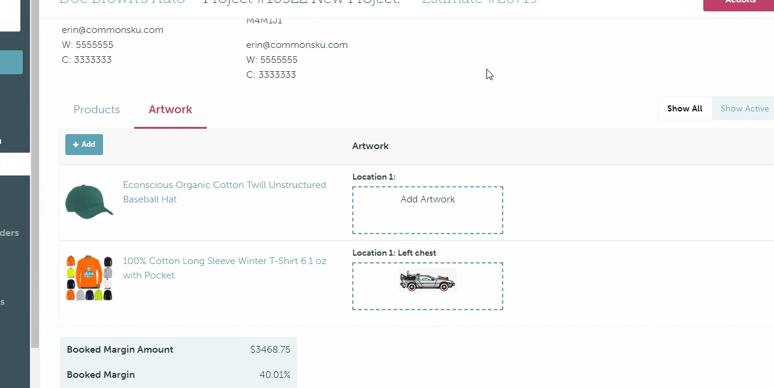Click the DeLorean car artwork image
774x388 pixels.
(428, 281)
